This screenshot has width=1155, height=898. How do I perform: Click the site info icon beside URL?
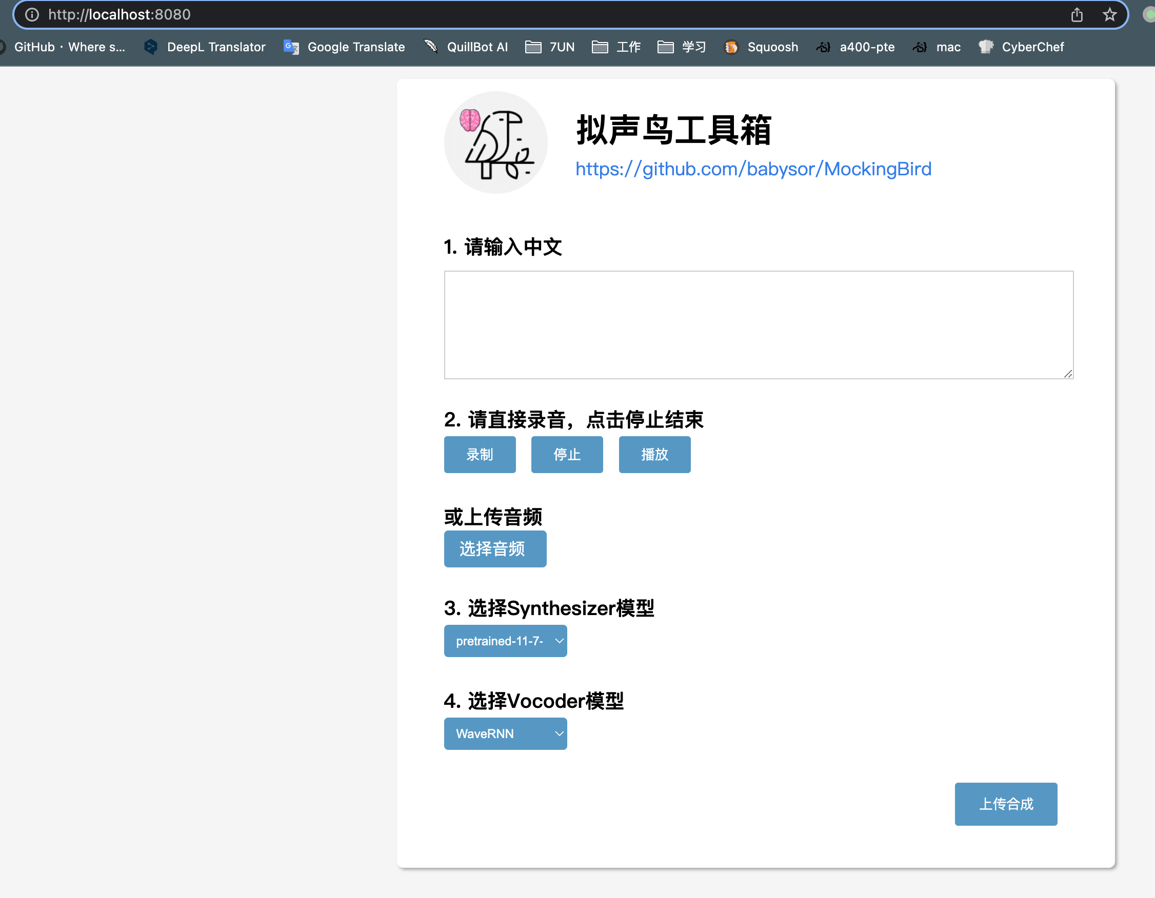(x=32, y=15)
